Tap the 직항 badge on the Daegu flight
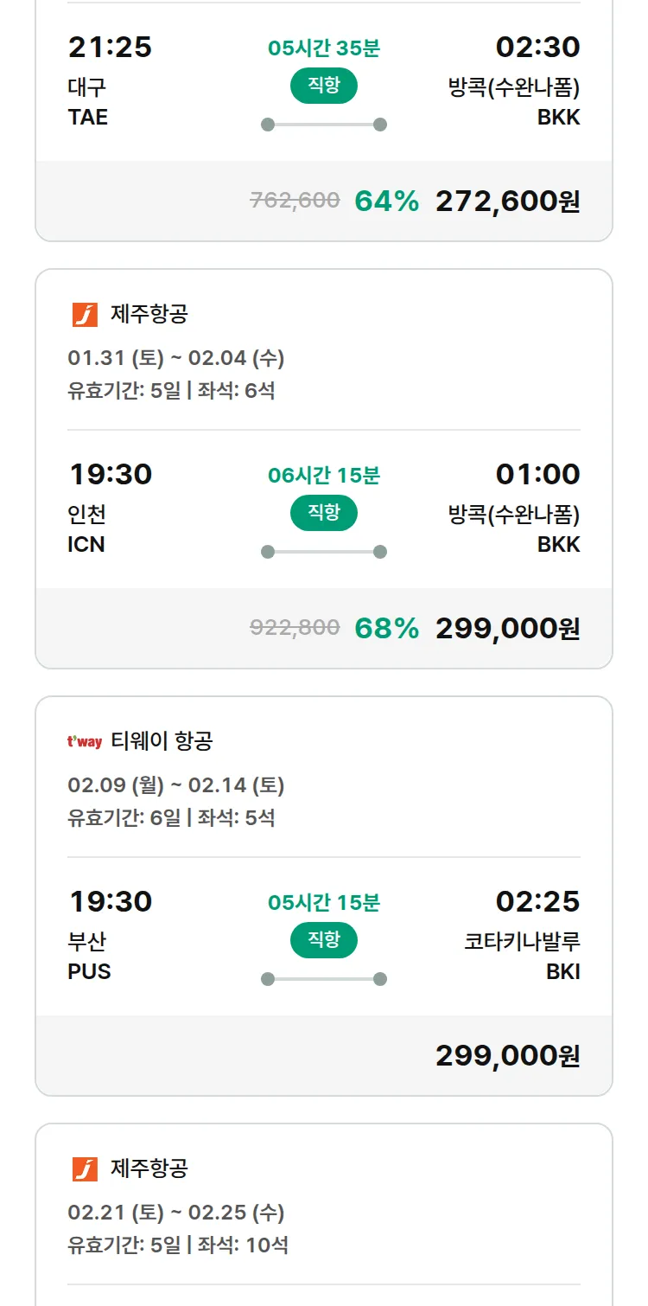648x1306 pixels. click(x=323, y=86)
